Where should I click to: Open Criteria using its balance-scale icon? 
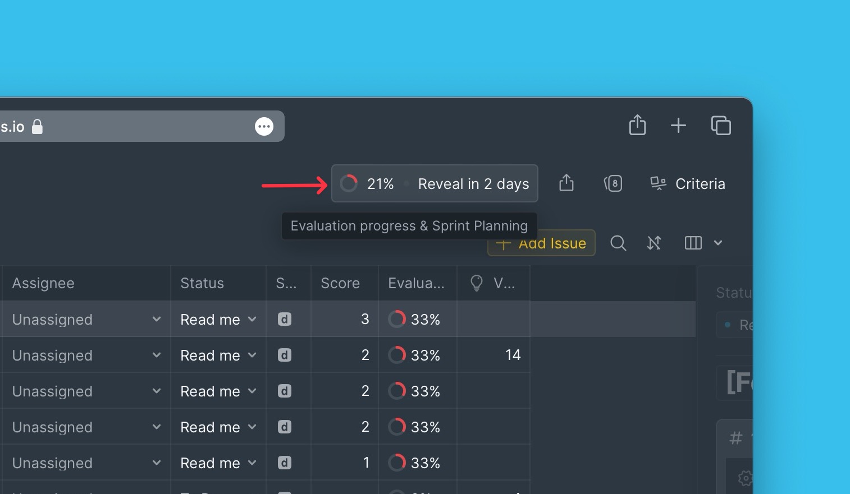click(657, 183)
